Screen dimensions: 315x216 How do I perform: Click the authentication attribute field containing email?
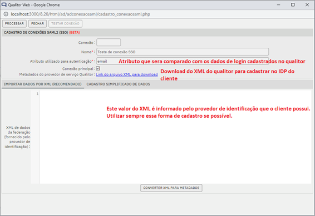coord(183,61)
